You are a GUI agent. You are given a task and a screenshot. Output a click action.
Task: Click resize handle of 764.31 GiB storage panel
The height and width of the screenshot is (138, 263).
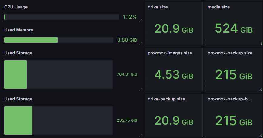141,90
